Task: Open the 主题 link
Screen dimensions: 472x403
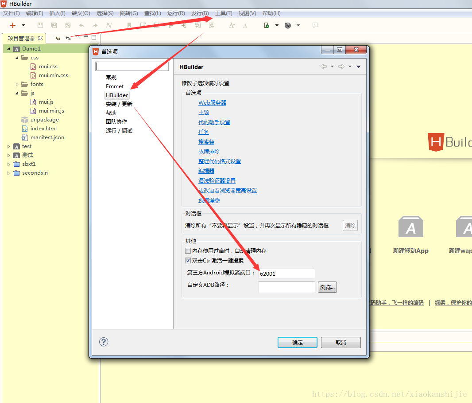Action: (x=204, y=113)
